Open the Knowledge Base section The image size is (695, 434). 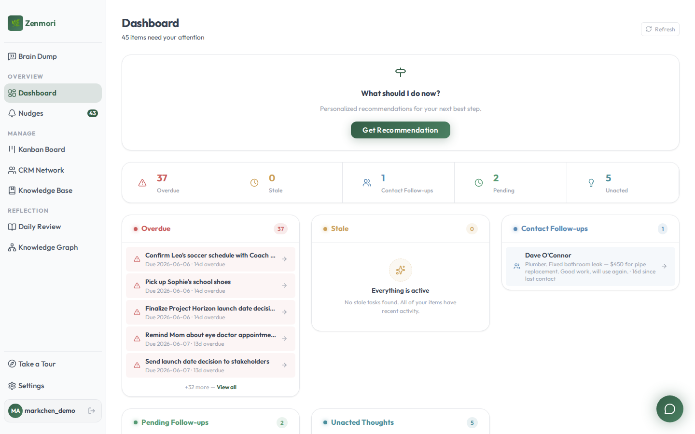(x=53, y=190)
